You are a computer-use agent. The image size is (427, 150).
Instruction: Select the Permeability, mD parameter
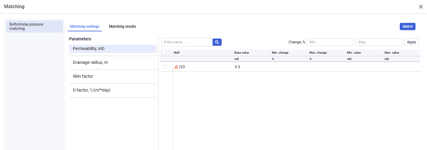click(113, 49)
